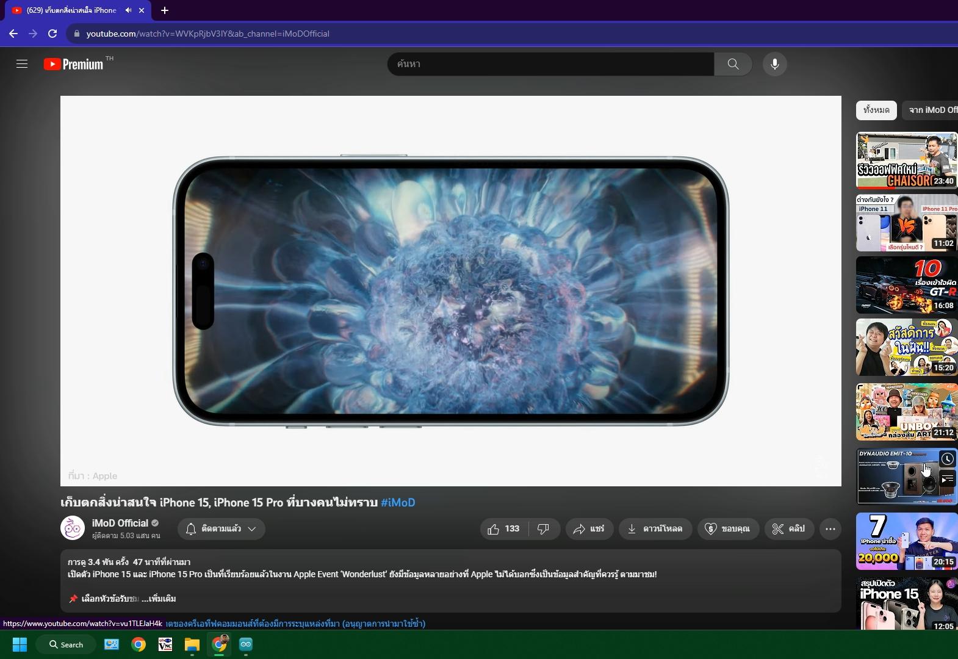Open Arduino IDE from taskbar
The height and width of the screenshot is (659, 958).
(x=246, y=644)
